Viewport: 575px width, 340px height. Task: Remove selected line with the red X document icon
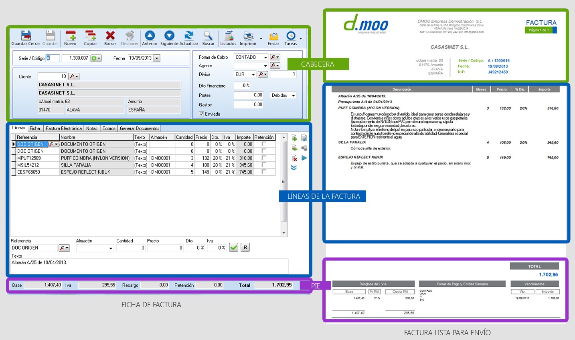pyautogui.click(x=294, y=158)
